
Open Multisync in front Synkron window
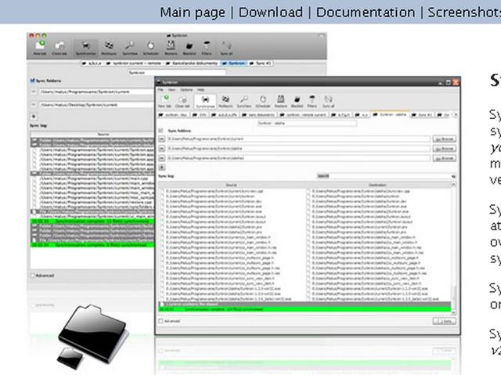(x=225, y=101)
